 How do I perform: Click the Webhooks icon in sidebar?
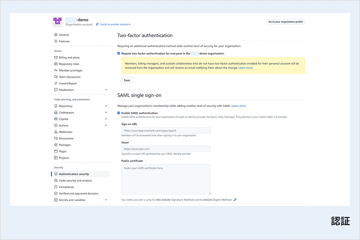56,132
